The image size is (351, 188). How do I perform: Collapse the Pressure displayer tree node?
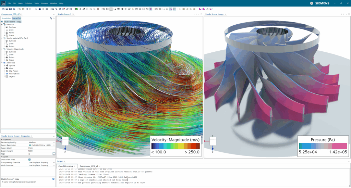(2, 24)
